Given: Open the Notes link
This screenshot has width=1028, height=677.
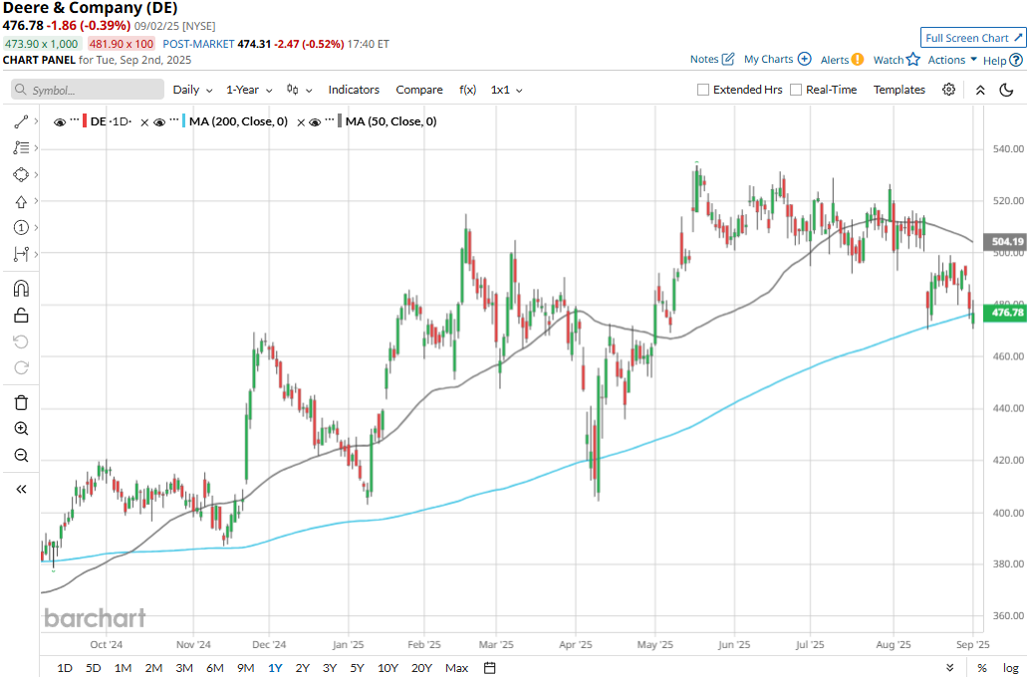Looking at the screenshot, I should pos(704,59).
